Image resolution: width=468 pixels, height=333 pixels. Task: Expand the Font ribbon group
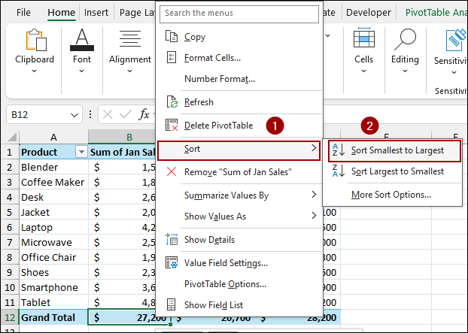pos(82,53)
